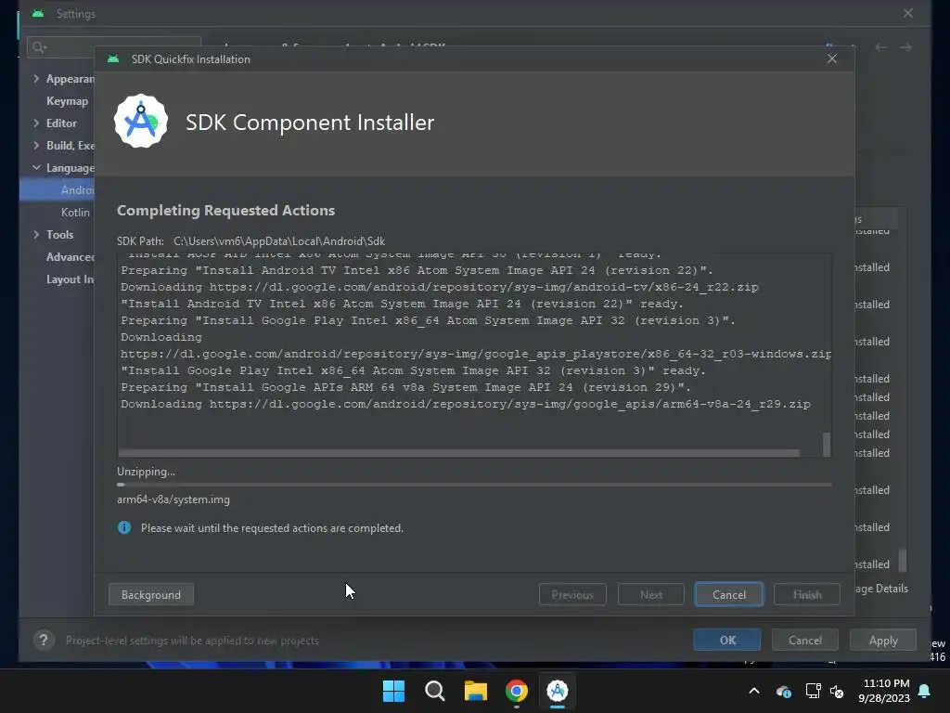Close the Settings window
This screenshot has height=713, width=950.
[x=908, y=13]
